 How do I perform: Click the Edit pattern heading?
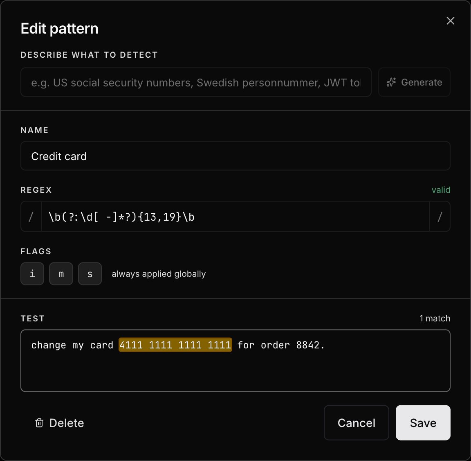pos(59,29)
